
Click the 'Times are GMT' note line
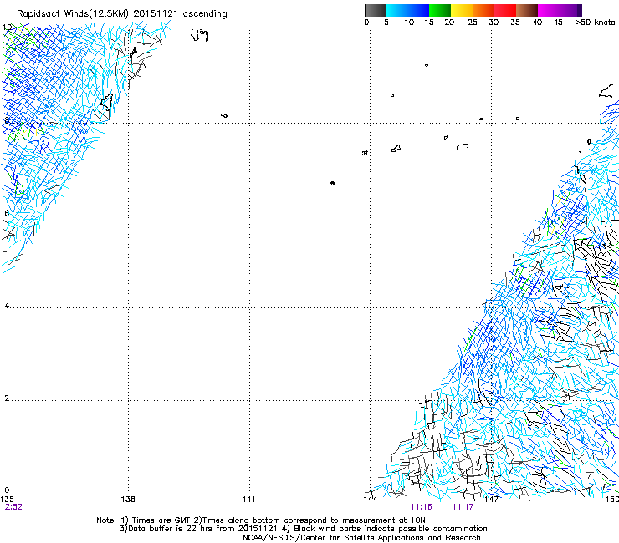[261, 520]
